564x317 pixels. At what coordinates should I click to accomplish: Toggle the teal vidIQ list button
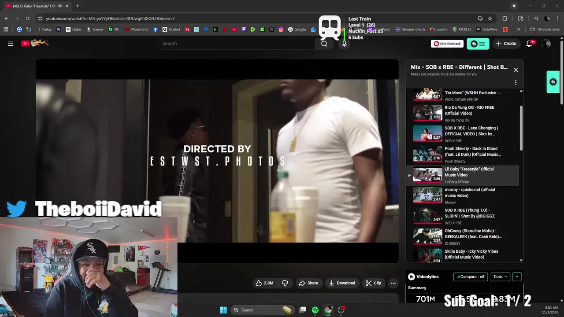coord(478,44)
